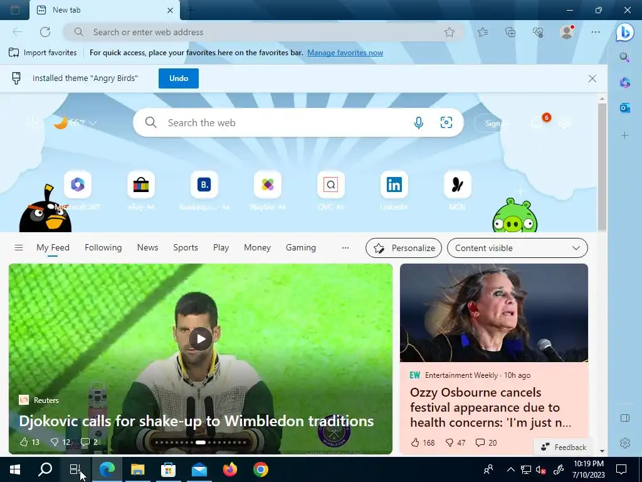Show more feed categories ellipsis
Image resolution: width=642 pixels, height=482 pixels.
[x=345, y=247]
